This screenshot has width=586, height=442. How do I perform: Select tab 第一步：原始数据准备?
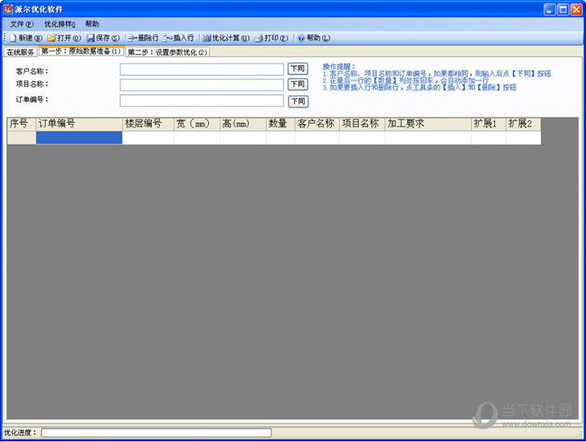point(81,51)
